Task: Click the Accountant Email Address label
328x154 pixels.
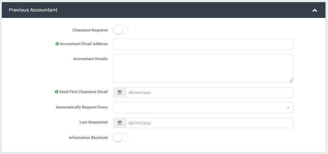Action: [84, 44]
